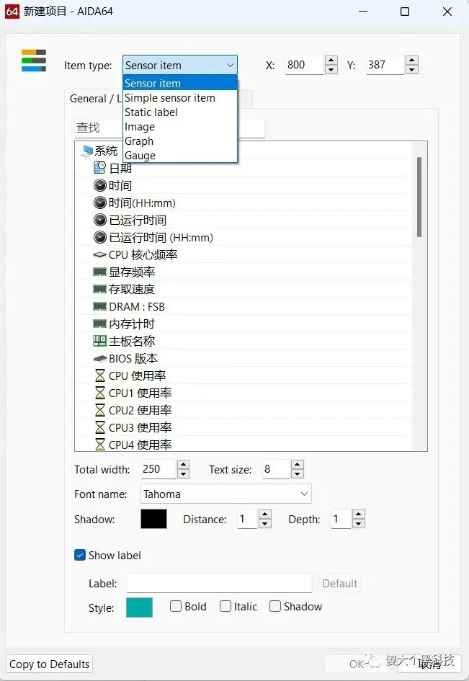Increase the Y position value

tap(412, 61)
